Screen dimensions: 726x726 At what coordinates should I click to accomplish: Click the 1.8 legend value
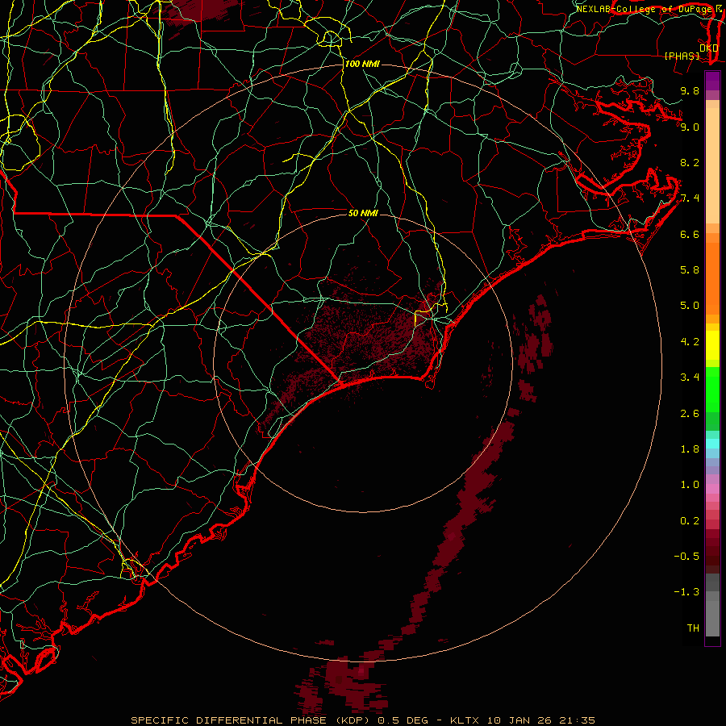click(x=690, y=449)
